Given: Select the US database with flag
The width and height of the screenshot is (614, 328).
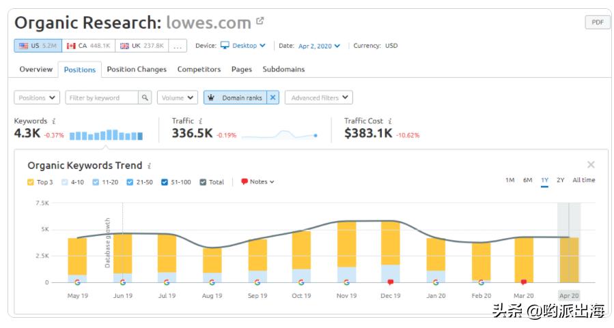Looking at the screenshot, I should [38, 46].
